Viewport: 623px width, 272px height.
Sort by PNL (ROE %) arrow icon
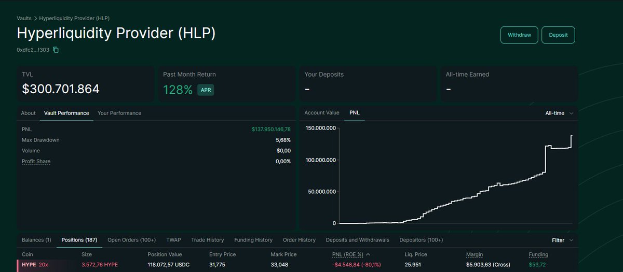click(x=368, y=254)
